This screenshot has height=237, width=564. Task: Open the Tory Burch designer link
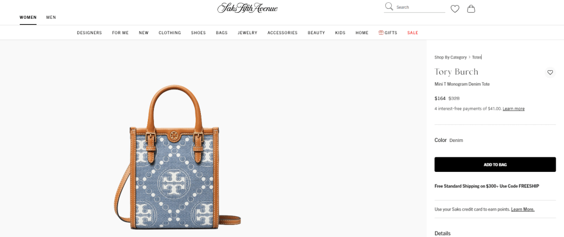(x=456, y=72)
